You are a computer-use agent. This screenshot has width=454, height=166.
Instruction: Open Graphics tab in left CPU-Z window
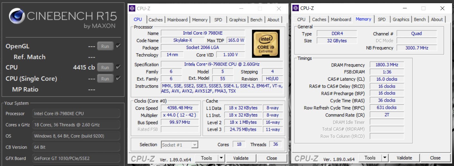[x=237, y=20]
